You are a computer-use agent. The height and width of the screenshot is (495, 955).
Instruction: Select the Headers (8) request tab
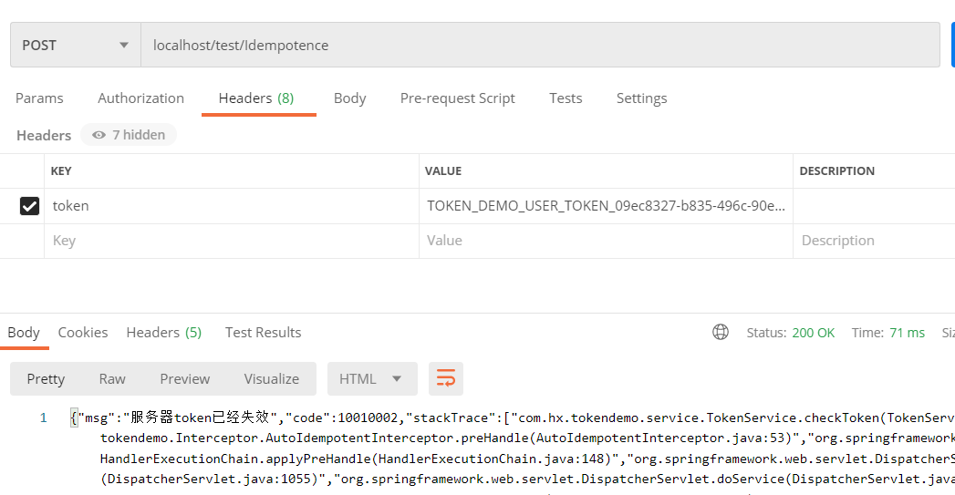pos(256,98)
